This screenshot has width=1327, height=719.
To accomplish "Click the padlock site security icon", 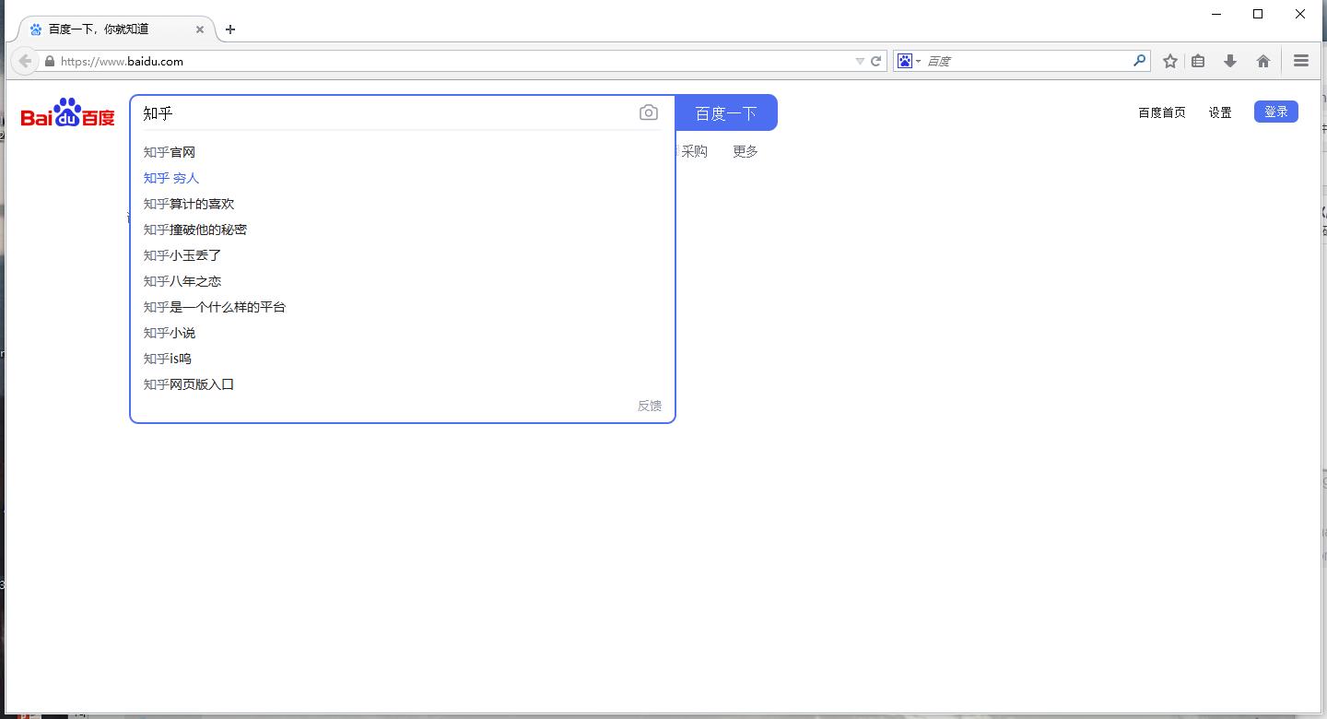I will click(x=50, y=62).
